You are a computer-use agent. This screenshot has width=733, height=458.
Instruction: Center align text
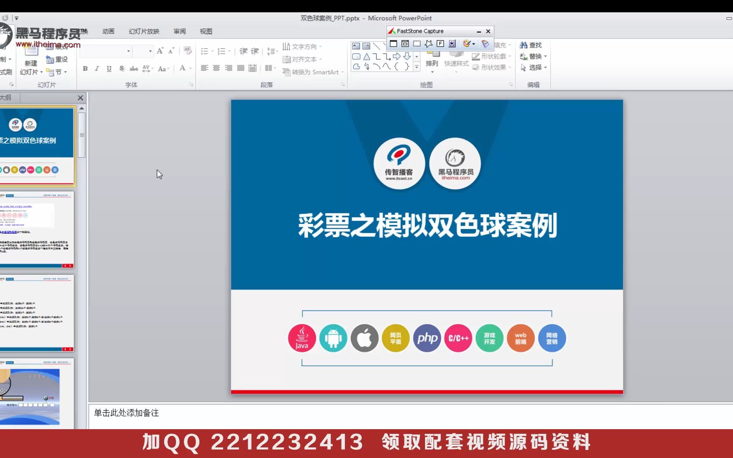coord(216,68)
